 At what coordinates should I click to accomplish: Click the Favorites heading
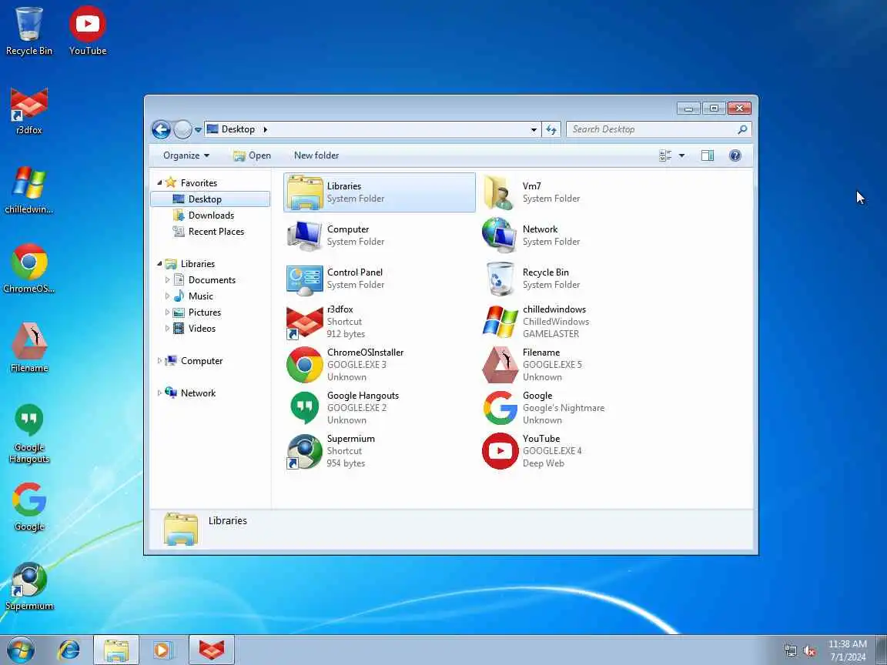(199, 182)
